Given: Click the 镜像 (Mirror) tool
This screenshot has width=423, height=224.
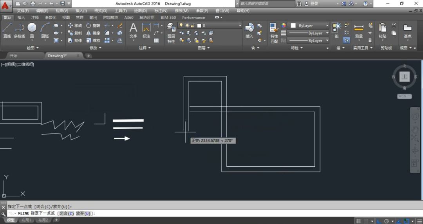Looking at the screenshot, I should coord(93,33).
